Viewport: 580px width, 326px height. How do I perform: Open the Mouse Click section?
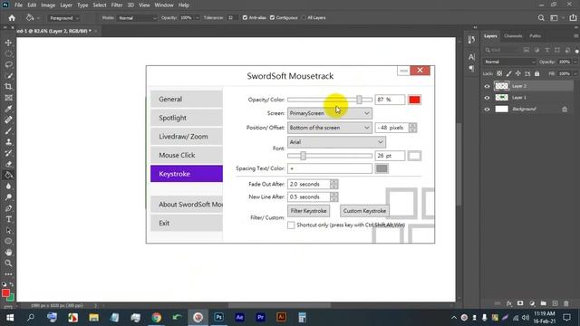(x=187, y=155)
